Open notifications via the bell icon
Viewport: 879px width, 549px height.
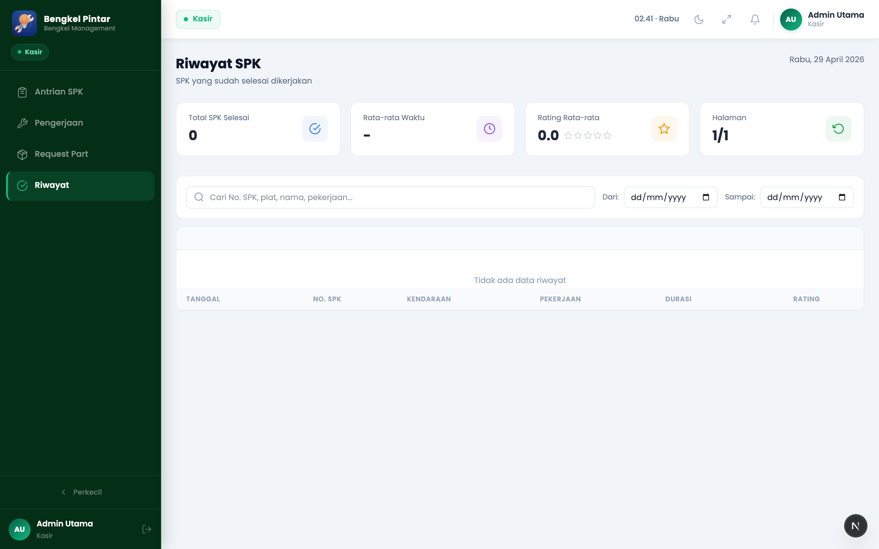[x=755, y=19]
